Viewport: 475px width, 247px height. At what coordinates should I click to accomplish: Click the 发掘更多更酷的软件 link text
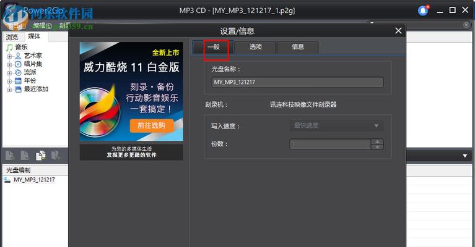click(131, 155)
